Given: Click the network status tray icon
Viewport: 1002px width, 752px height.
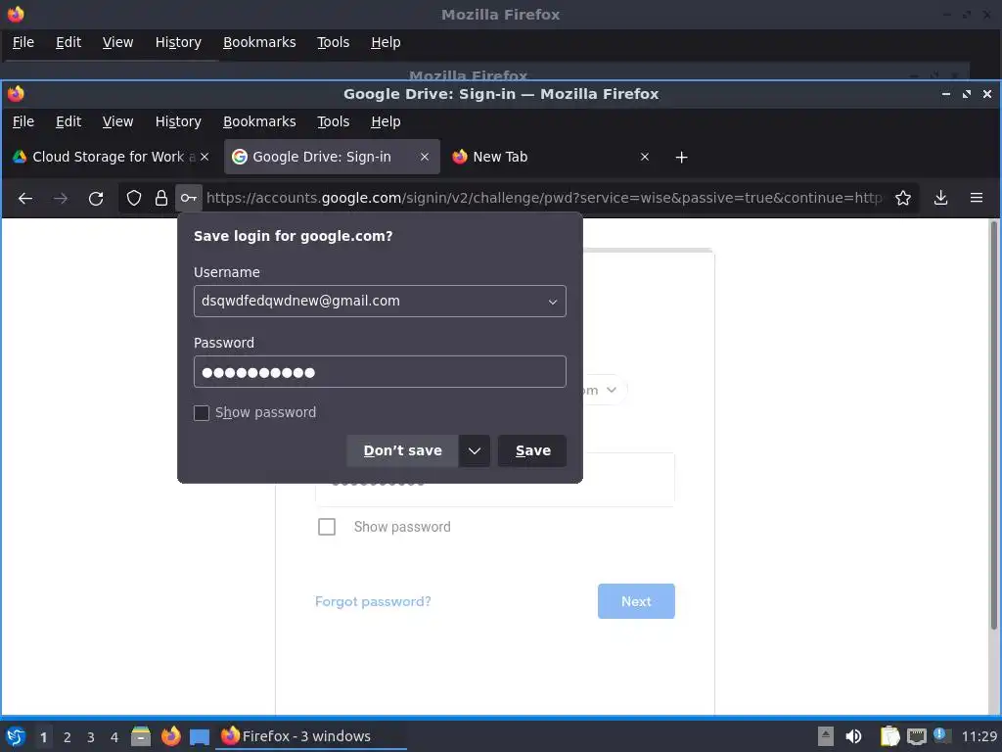Looking at the screenshot, I should pyautogui.click(x=916, y=736).
